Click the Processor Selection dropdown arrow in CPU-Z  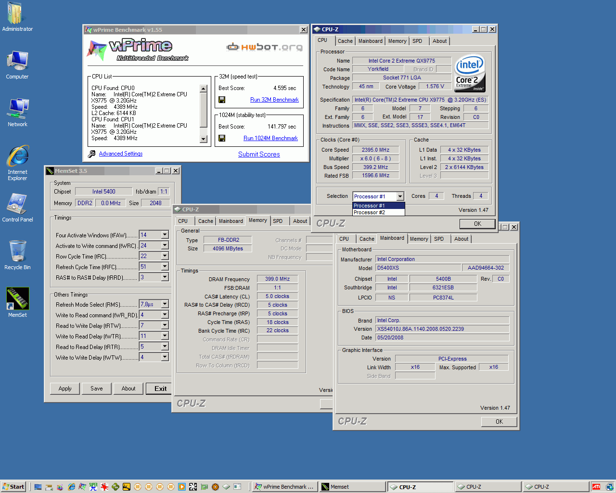tap(400, 196)
